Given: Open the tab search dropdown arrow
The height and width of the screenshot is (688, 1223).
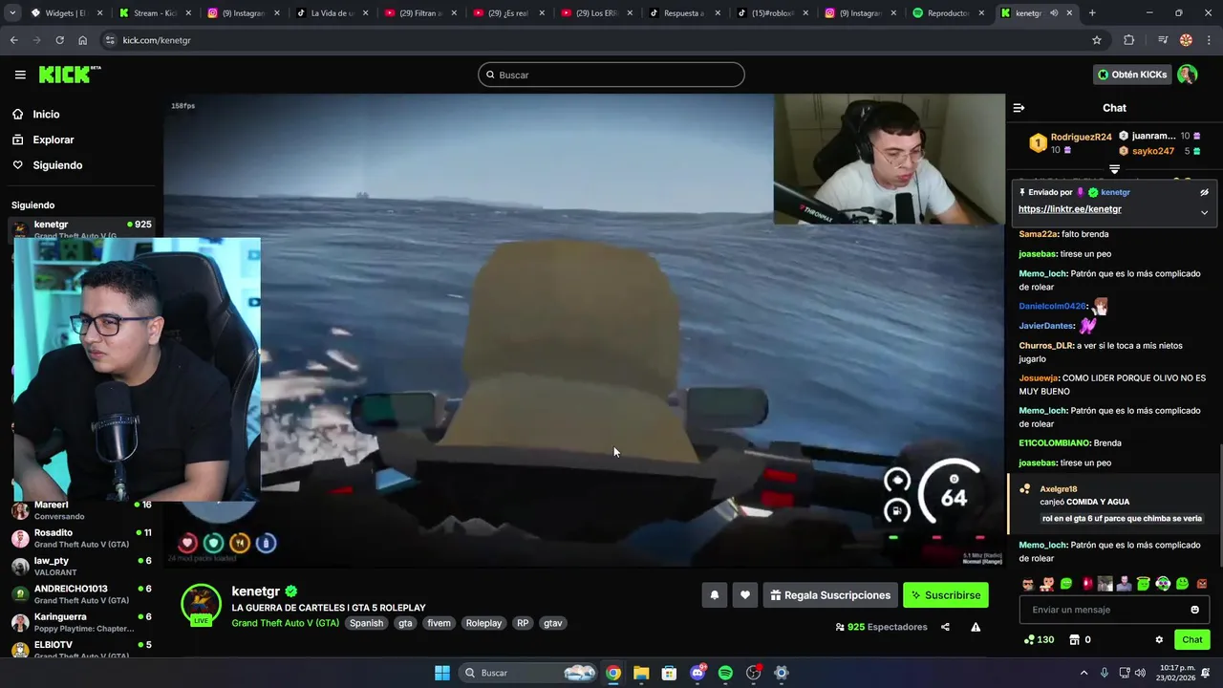Looking at the screenshot, I should 12,13.
